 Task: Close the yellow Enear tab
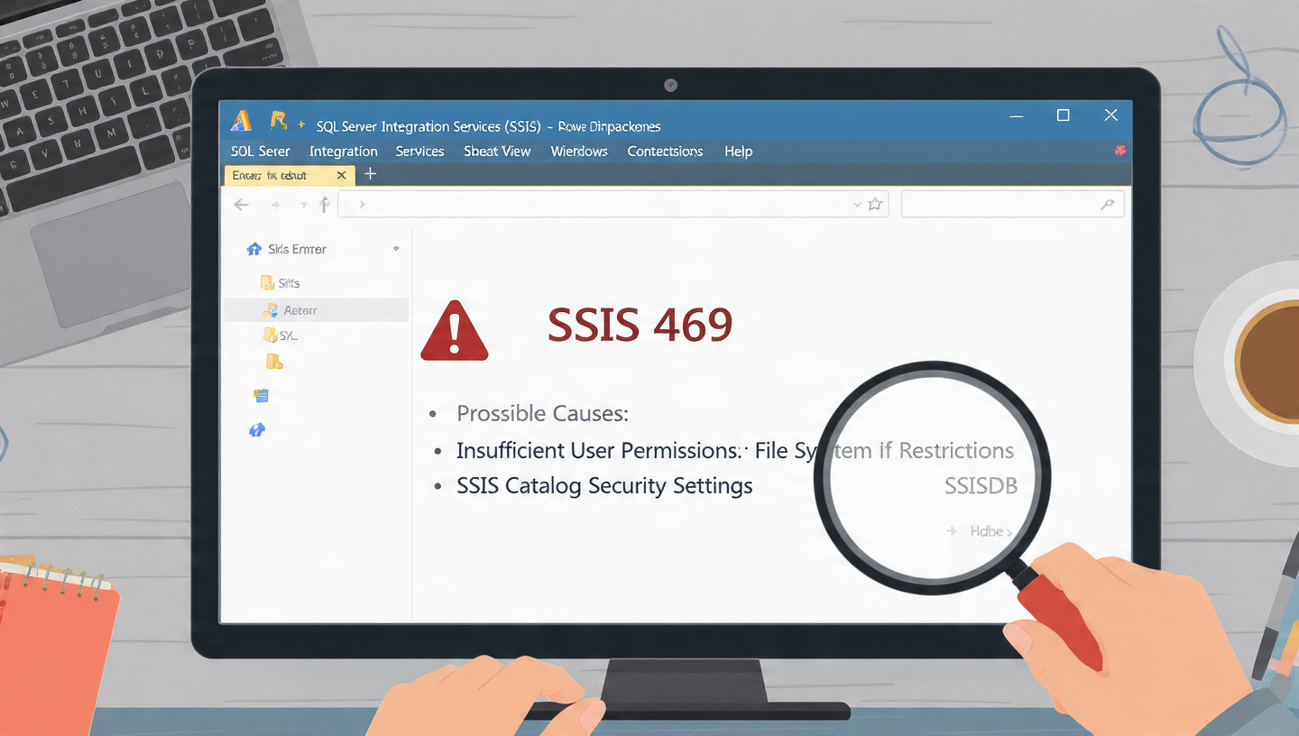(x=341, y=175)
